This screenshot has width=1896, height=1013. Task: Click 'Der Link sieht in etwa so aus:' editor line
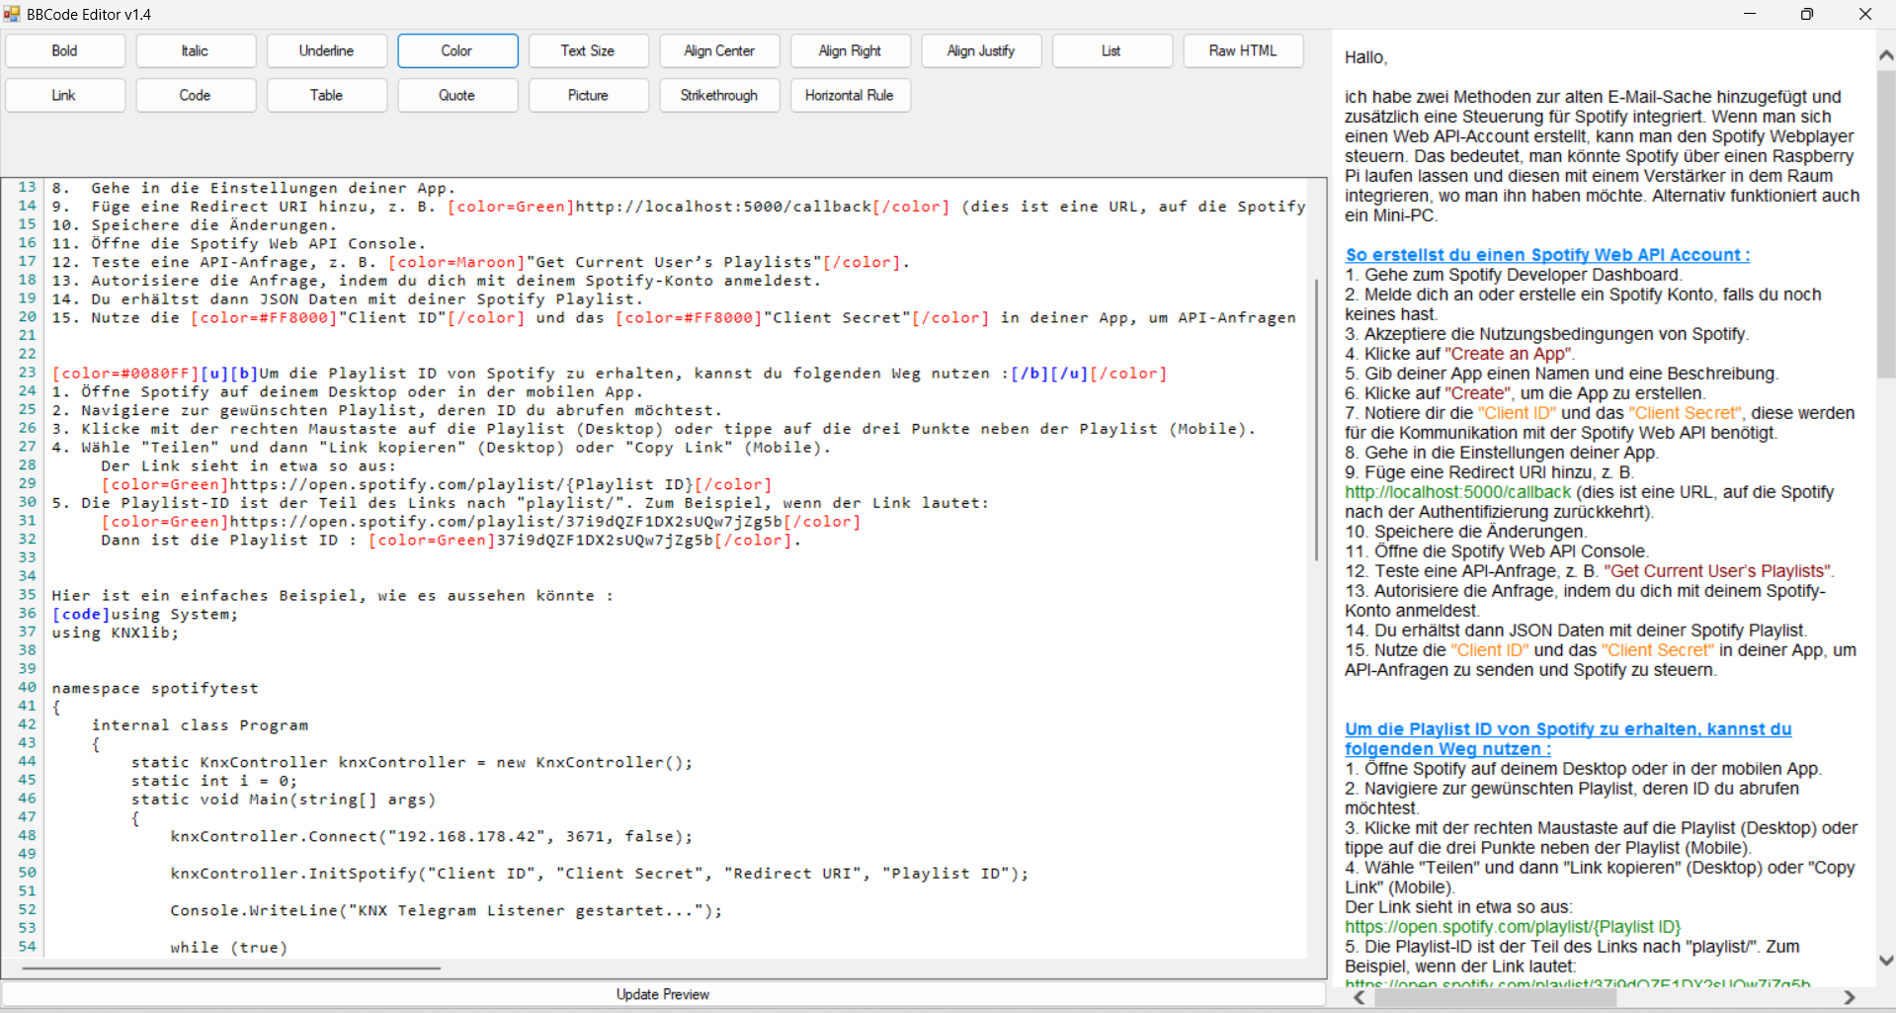click(x=249, y=465)
